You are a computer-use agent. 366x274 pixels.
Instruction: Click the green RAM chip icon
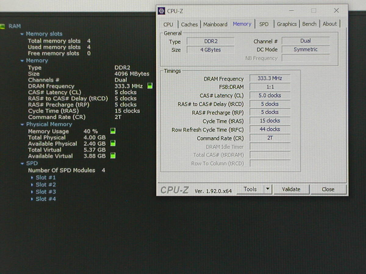point(2,26)
